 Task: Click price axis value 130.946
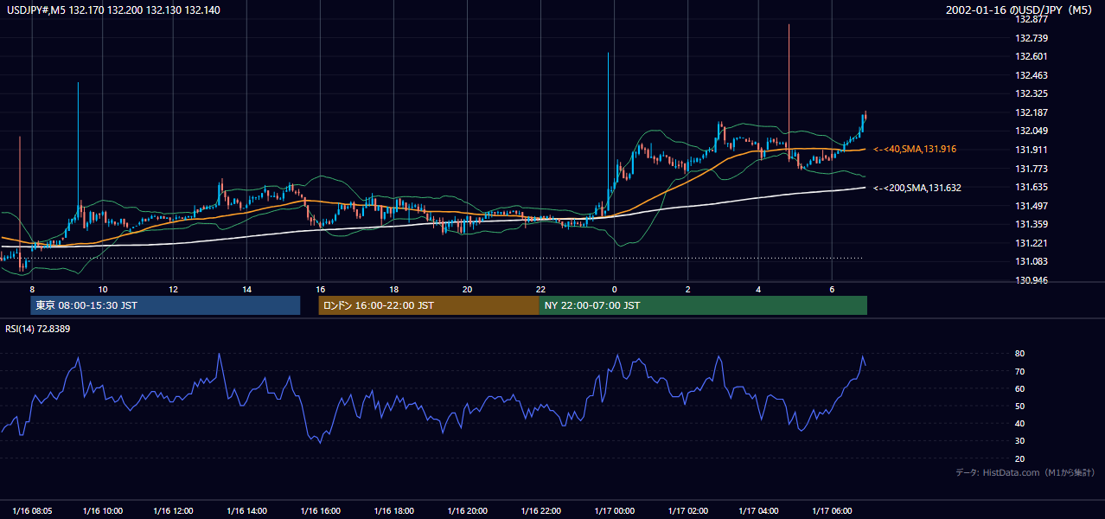click(x=1032, y=280)
